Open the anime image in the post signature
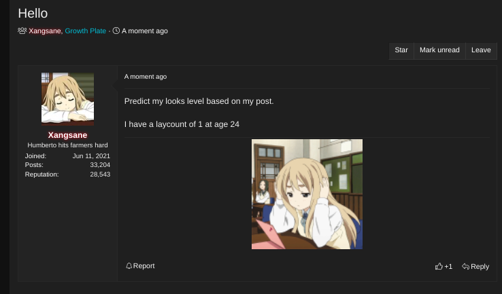Screen dimensions: 502x294 click(x=307, y=194)
